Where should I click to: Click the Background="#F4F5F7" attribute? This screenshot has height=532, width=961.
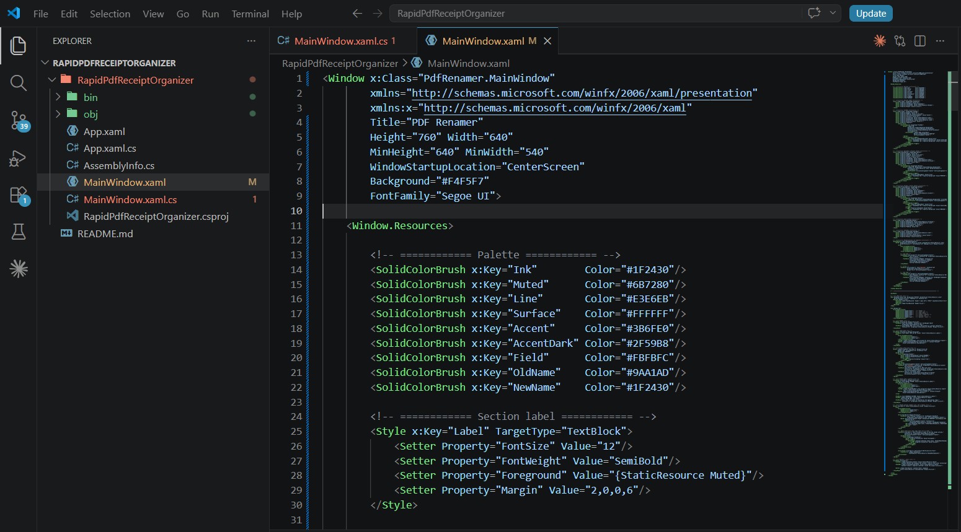click(430, 181)
